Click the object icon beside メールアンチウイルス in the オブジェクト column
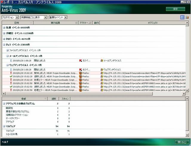This screenshot has height=146, width=191. (x=102, y=60)
